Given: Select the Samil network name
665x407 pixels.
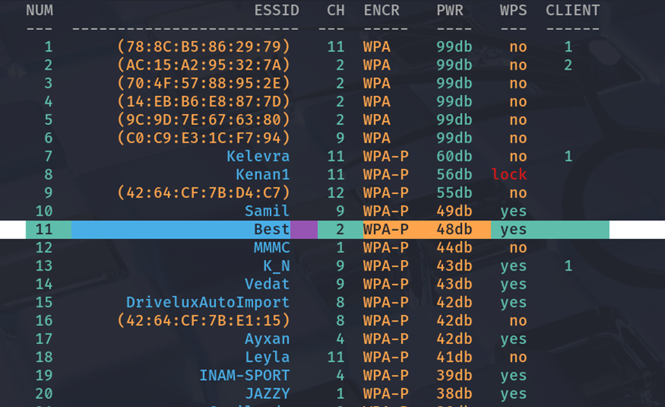Looking at the screenshot, I should (x=267, y=211).
